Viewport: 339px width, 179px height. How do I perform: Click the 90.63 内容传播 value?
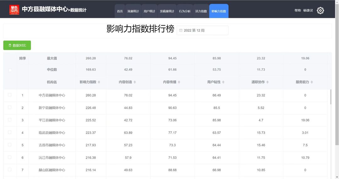pyautogui.click(x=172, y=108)
